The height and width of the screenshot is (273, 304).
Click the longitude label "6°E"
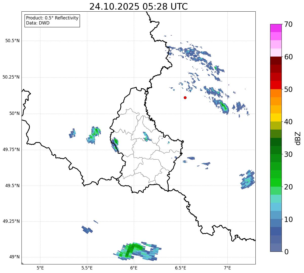point(134,268)
